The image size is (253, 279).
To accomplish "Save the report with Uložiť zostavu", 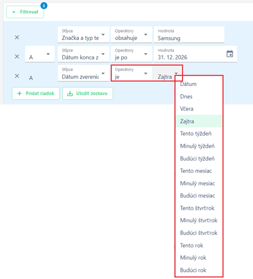I will click(x=88, y=94).
